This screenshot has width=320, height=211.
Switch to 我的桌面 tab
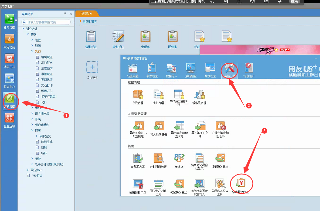(86, 14)
